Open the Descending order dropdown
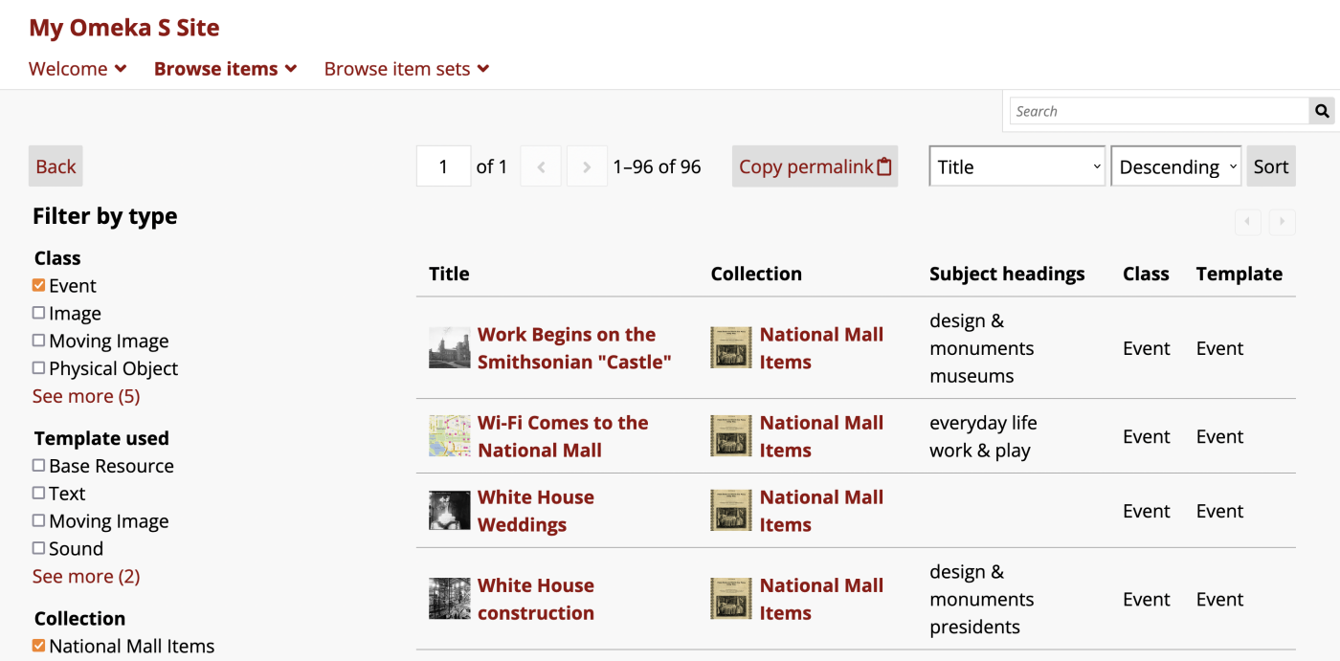The width and height of the screenshot is (1340, 661). click(1176, 166)
